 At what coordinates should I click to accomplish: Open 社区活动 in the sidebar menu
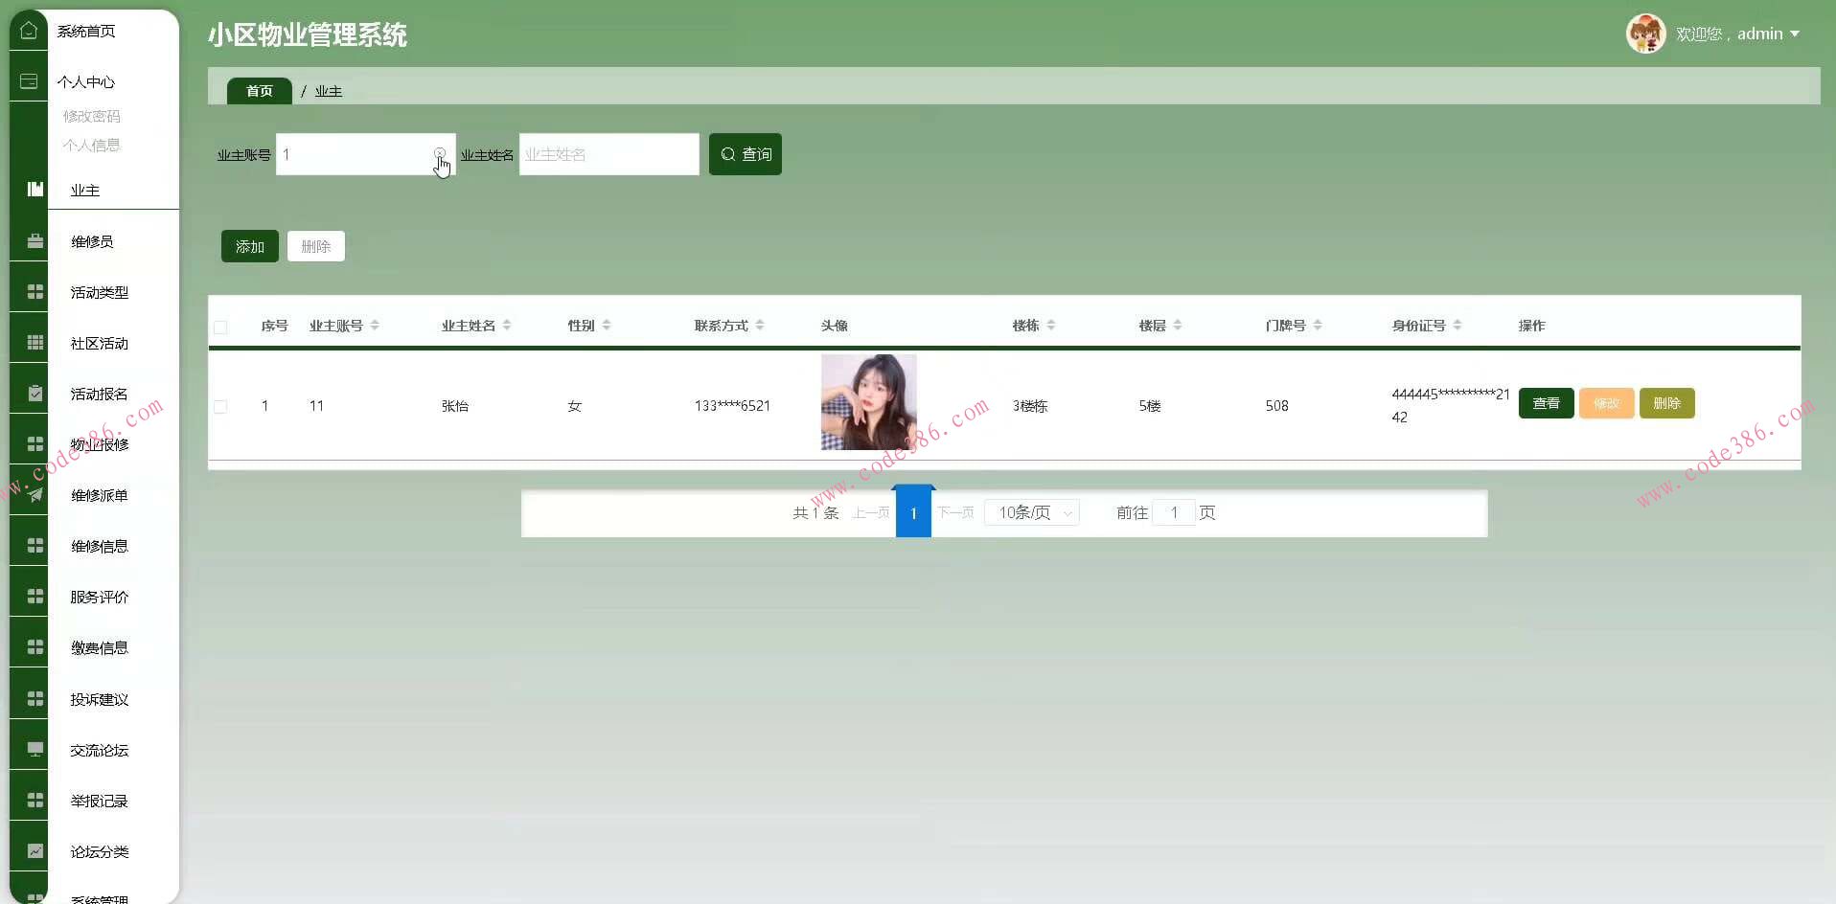[99, 343]
